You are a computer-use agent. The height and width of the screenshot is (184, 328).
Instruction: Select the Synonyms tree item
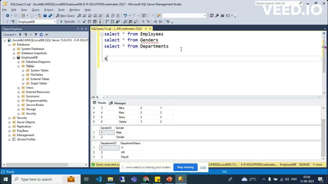(x=33, y=96)
